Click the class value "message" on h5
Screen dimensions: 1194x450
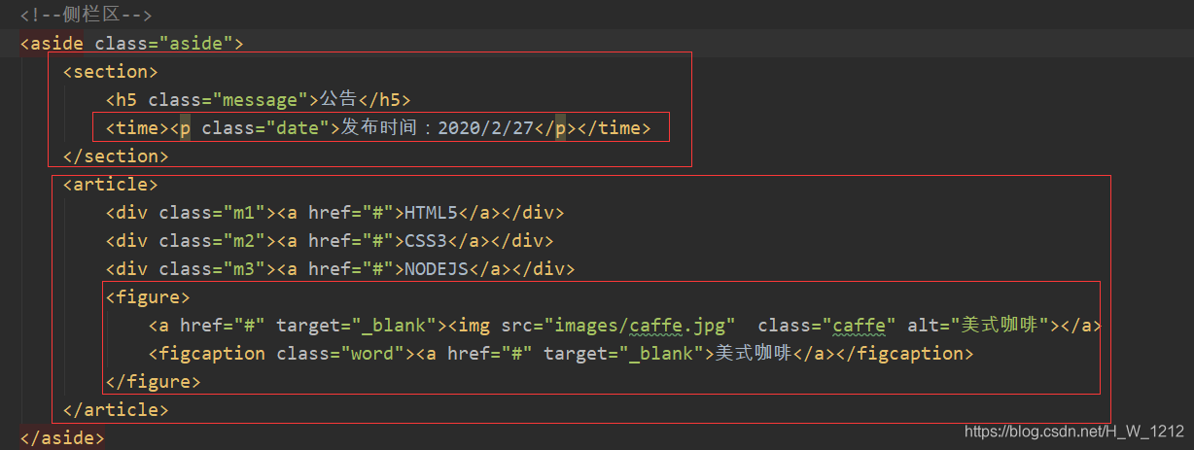261,100
